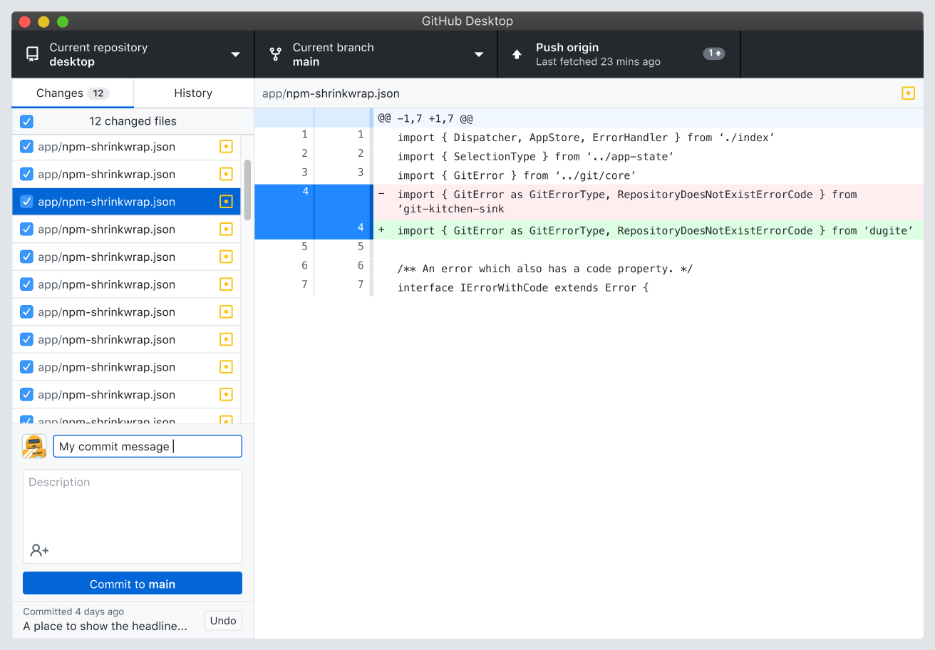Uncheck the first file's checkbox in the list
The image size is (935, 650).
click(26, 147)
